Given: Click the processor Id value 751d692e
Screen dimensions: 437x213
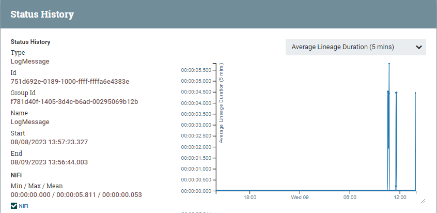Looking at the screenshot, I should point(70,81).
